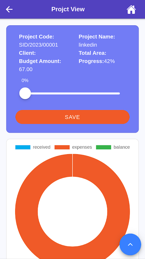Select the project code SID/2023/00001

pyautogui.click(x=38, y=45)
